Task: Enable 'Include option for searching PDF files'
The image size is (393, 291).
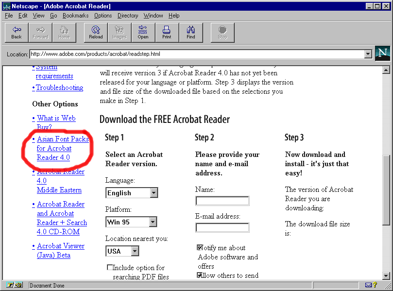Action: [x=110, y=268]
